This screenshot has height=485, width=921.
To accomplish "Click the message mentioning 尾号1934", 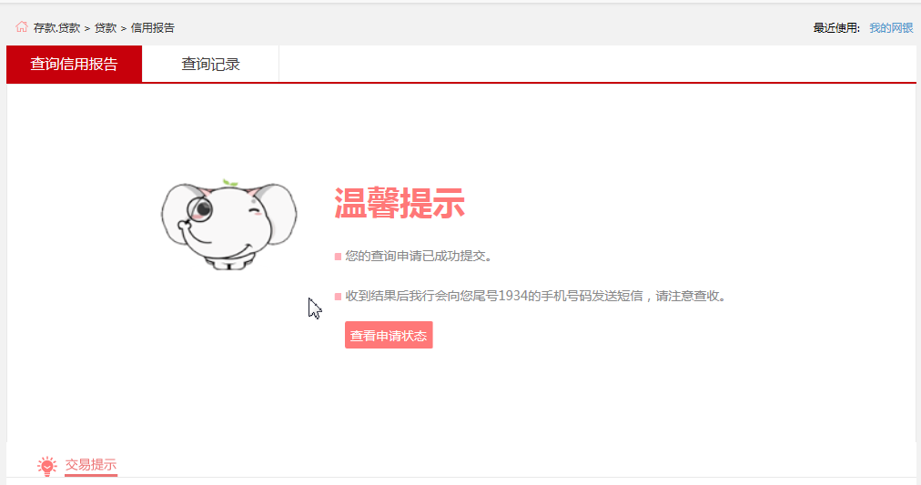I will point(536,296).
